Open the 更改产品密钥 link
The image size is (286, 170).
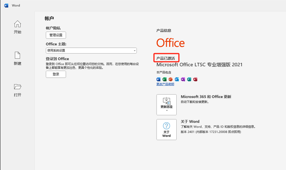pos(165,84)
